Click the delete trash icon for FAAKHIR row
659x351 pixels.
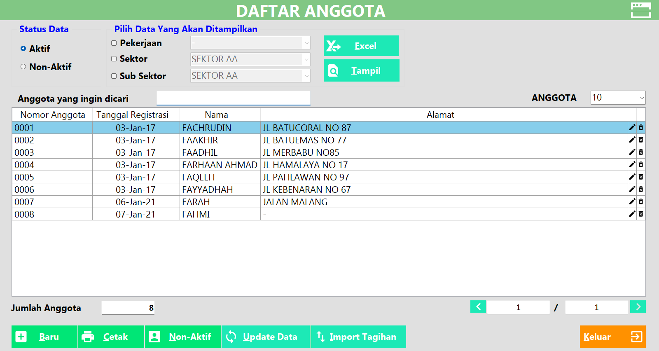[641, 140]
